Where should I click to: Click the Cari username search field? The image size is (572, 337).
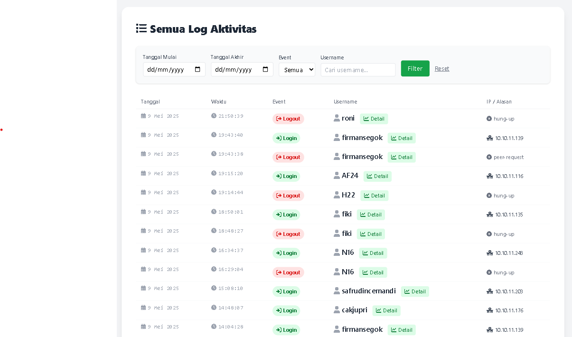click(358, 69)
